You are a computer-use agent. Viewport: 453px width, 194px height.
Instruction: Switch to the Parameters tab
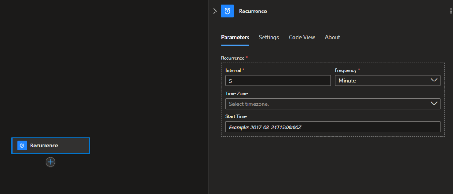point(235,37)
